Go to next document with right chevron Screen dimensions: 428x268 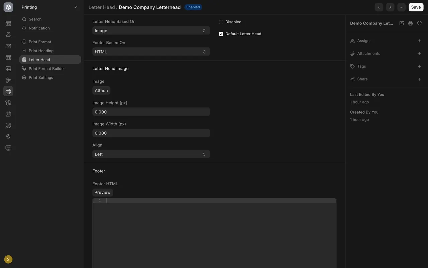390,7
